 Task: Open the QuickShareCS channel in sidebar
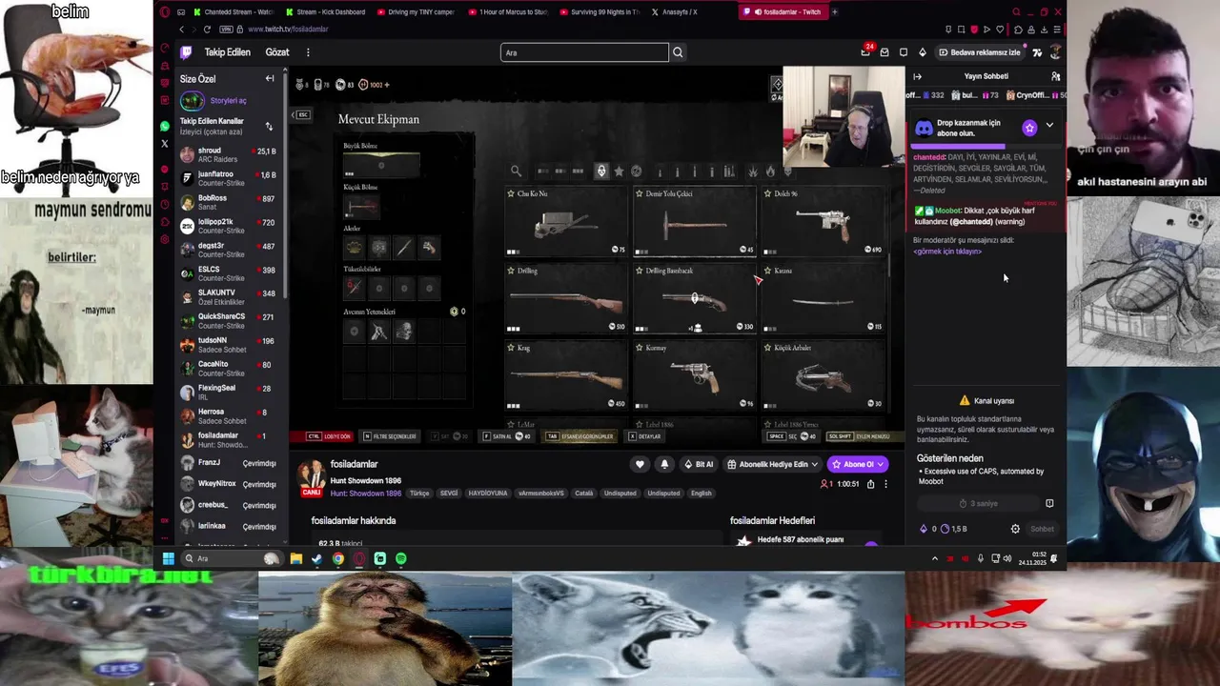(228, 320)
